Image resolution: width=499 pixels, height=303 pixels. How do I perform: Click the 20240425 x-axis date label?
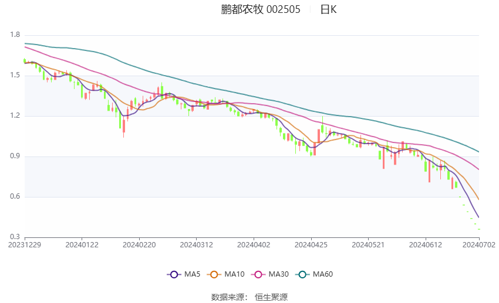(x=311, y=245)
